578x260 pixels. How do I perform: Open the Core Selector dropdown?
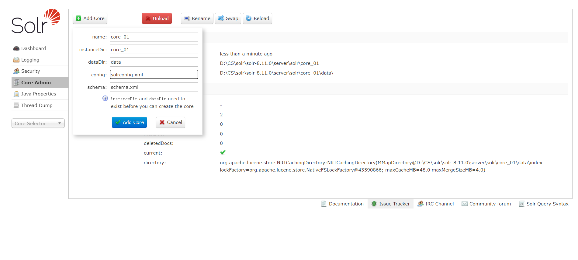tap(38, 123)
